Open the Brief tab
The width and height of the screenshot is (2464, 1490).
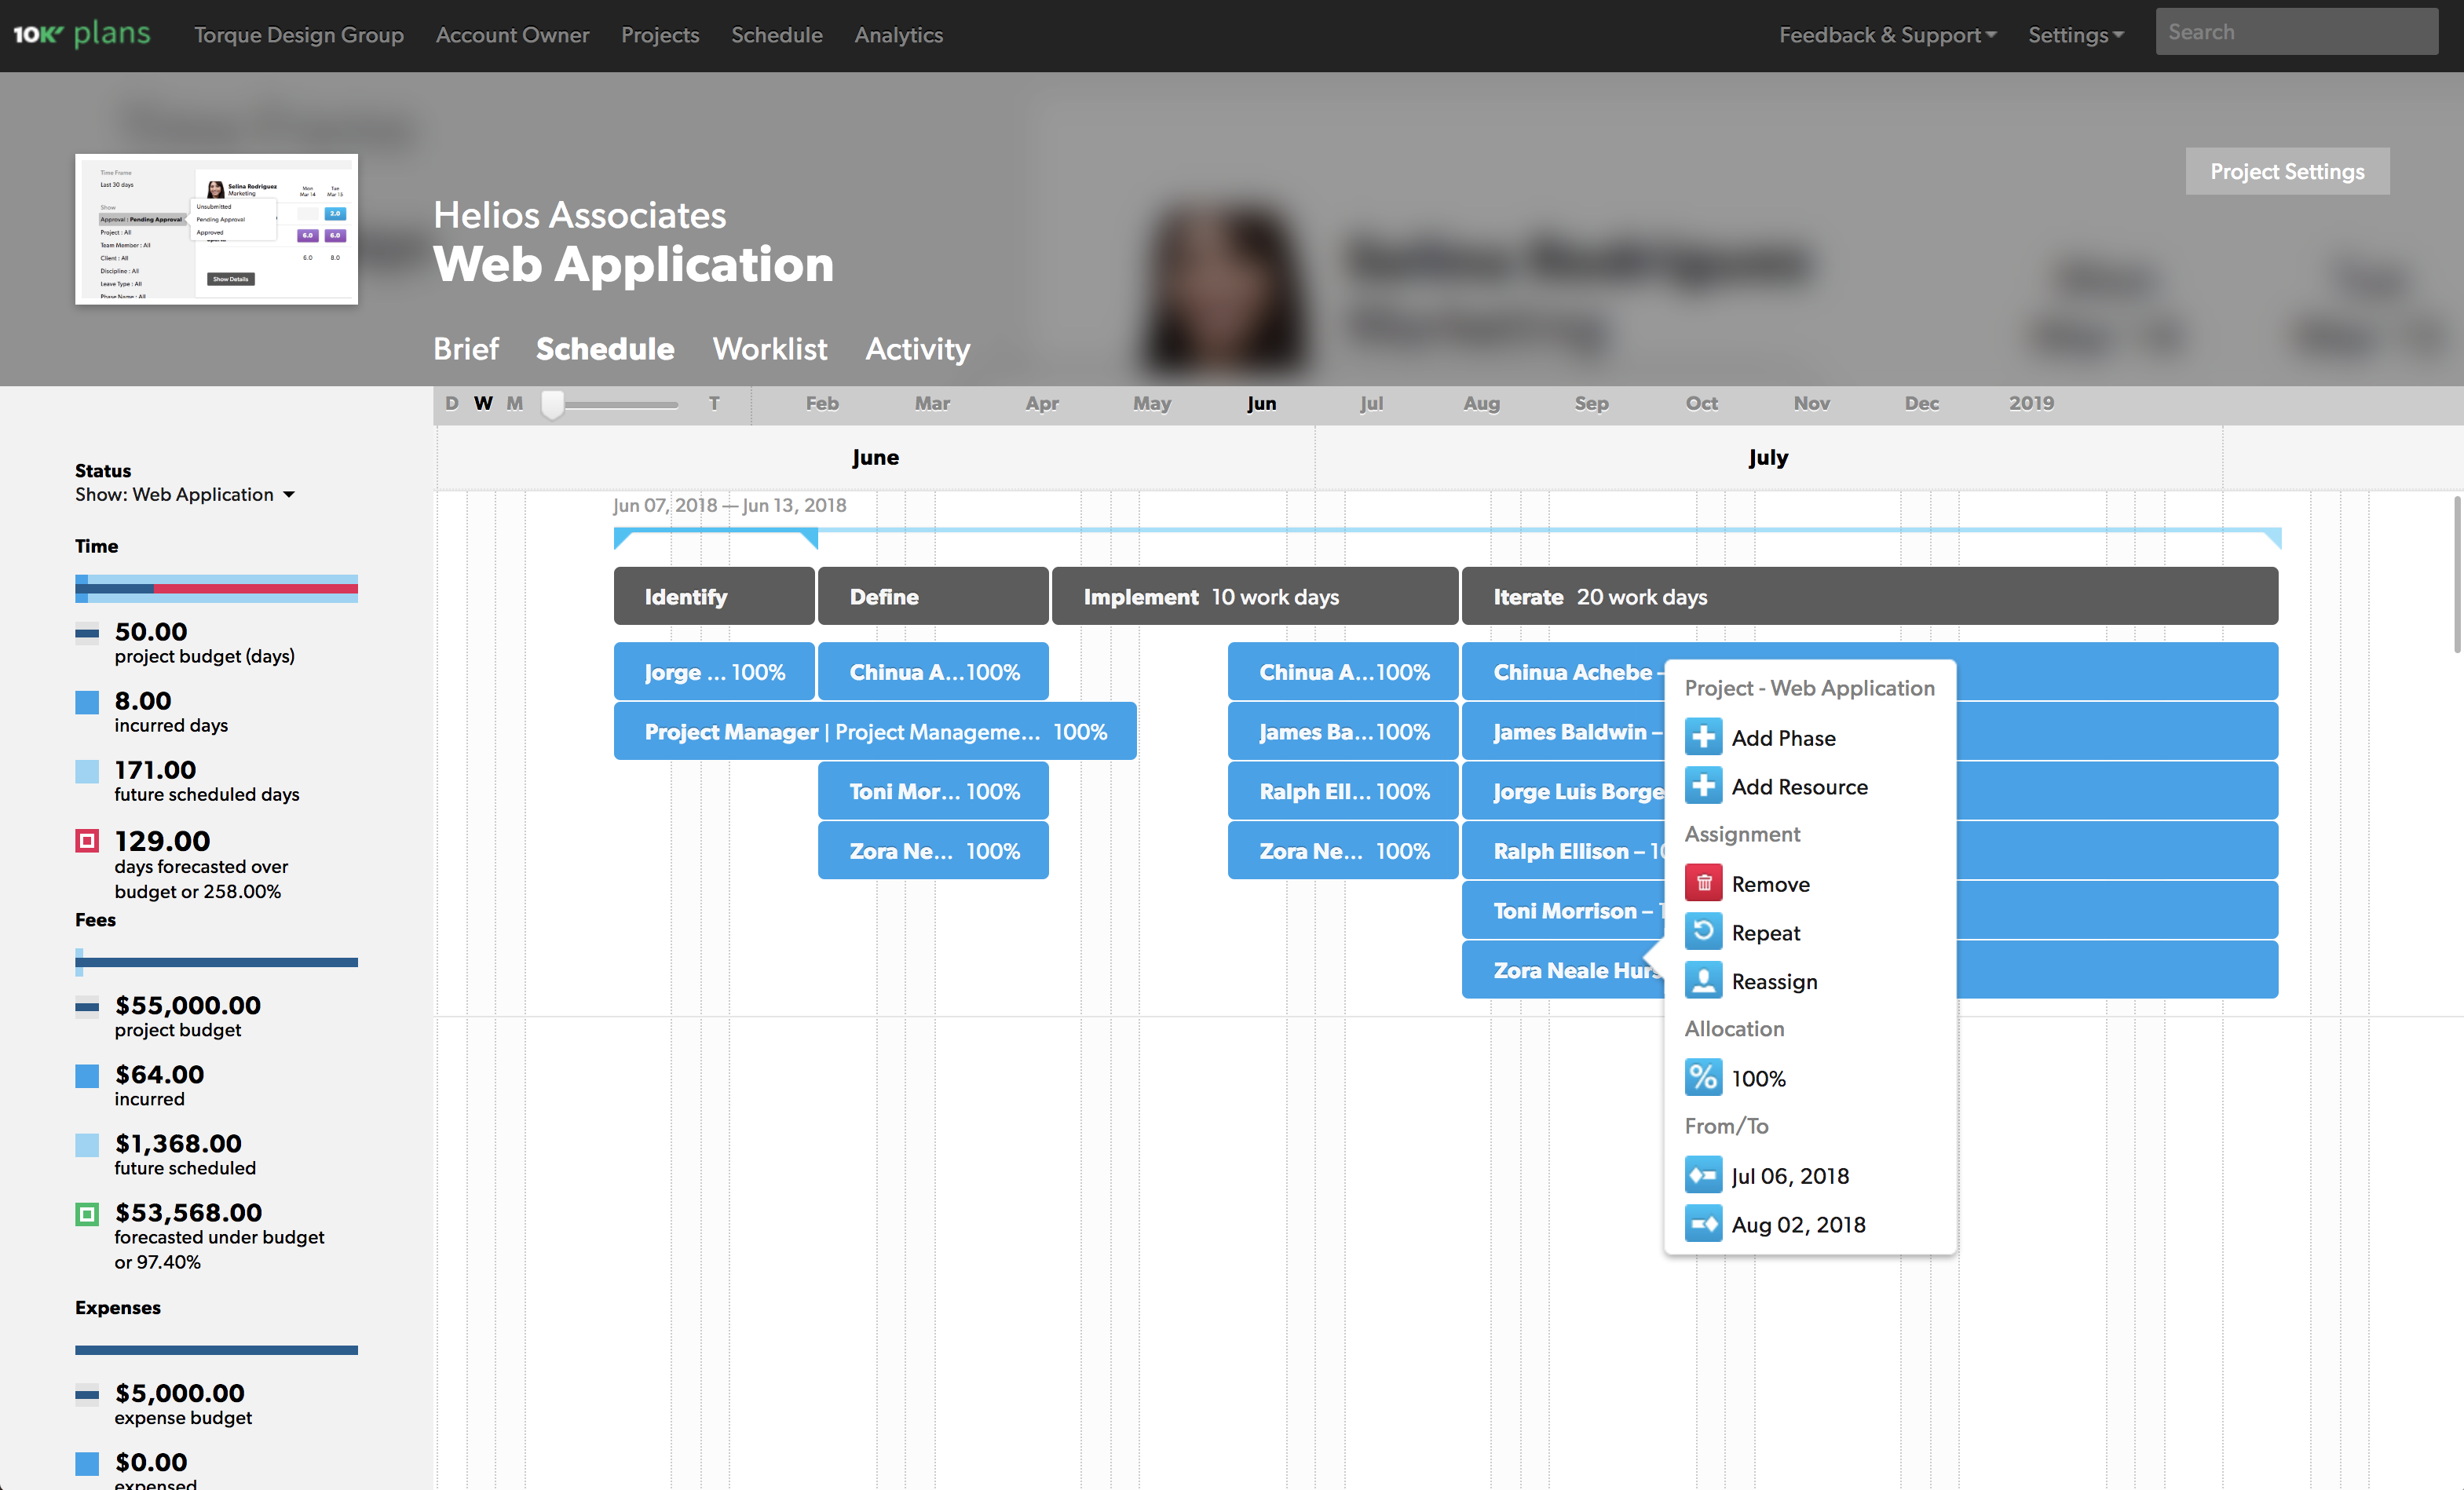point(466,349)
